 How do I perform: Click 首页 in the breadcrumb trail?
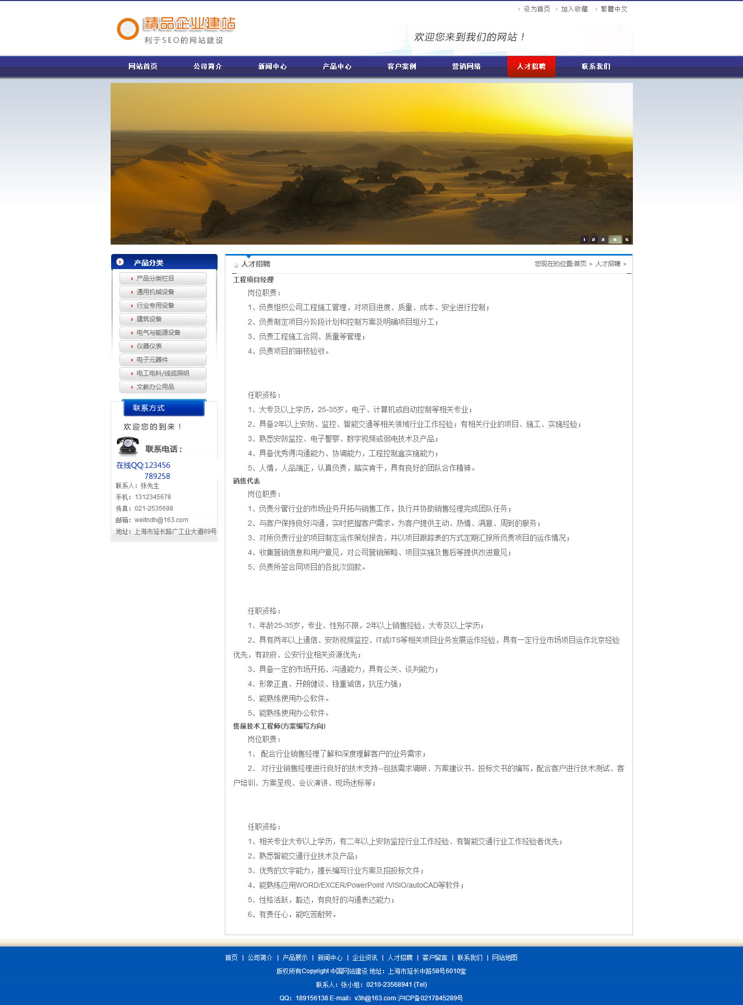580,264
